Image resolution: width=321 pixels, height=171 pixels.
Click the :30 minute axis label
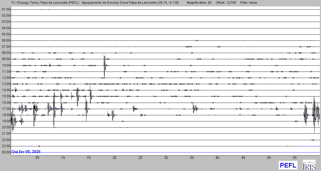166,158
